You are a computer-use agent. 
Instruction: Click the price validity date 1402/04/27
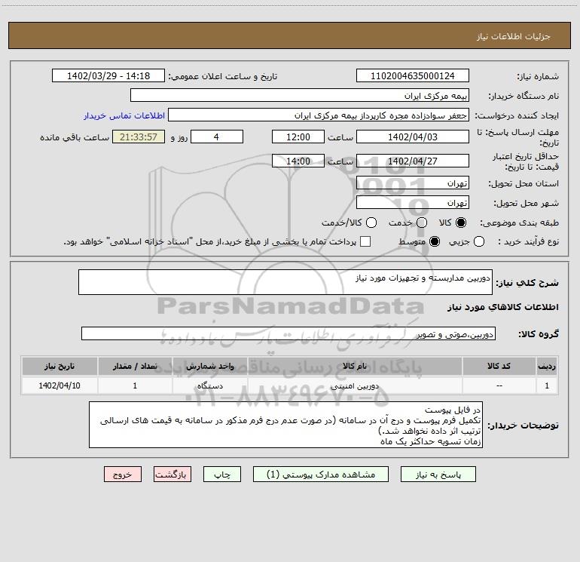tap(413, 161)
